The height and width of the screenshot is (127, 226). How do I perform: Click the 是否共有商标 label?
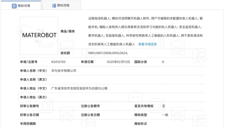point(144,106)
